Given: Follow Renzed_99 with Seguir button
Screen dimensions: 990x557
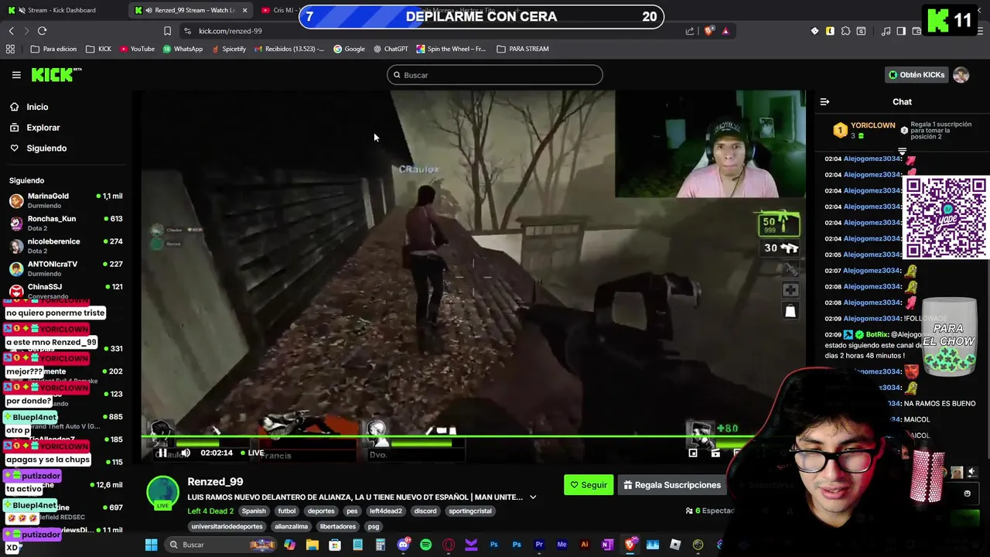Looking at the screenshot, I should [x=589, y=485].
